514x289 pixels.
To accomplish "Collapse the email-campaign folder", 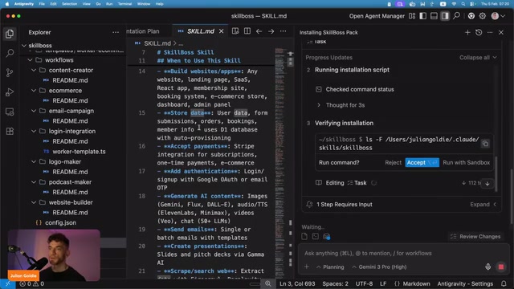I will (34, 111).
